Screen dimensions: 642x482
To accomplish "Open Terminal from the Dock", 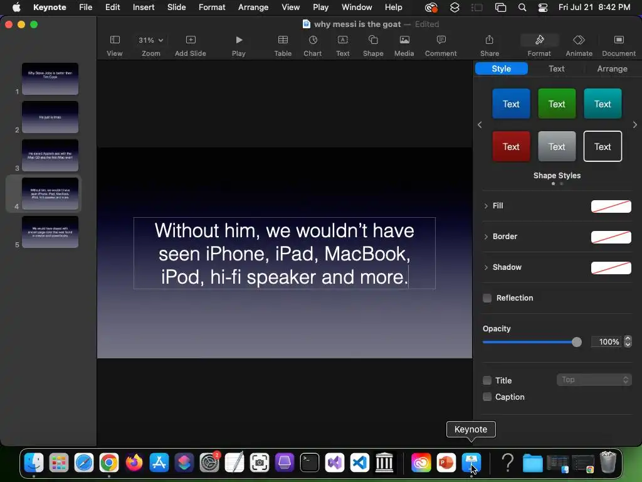I will tap(310, 463).
